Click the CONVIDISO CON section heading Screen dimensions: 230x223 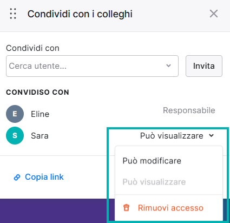tap(37, 92)
